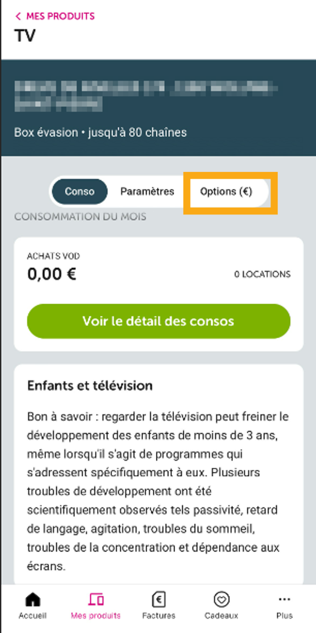Open the Plus menu icon
The height and width of the screenshot is (633, 316).
[x=284, y=599]
